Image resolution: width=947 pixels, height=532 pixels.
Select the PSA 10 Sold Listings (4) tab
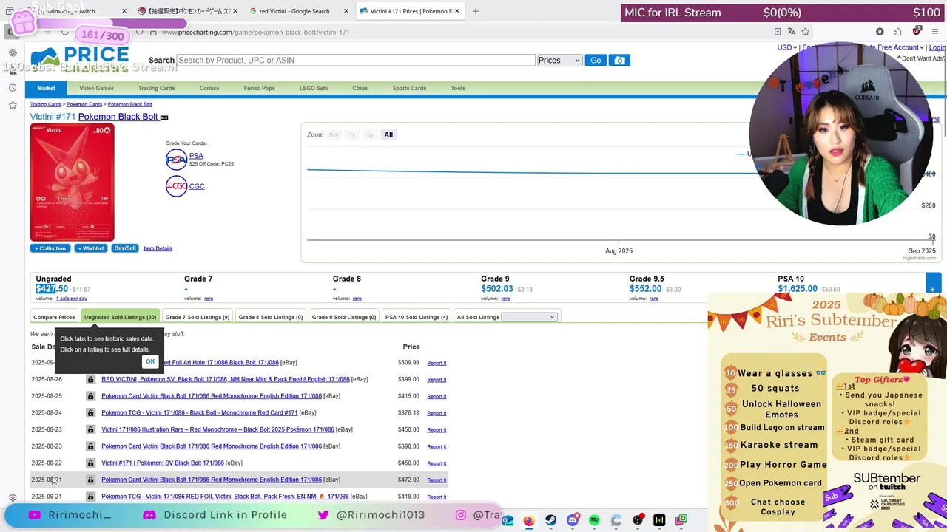[x=417, y=317]
